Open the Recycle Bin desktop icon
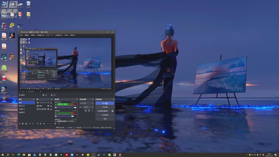Viewport: 279px width, 157px height. tap(29, 5)
